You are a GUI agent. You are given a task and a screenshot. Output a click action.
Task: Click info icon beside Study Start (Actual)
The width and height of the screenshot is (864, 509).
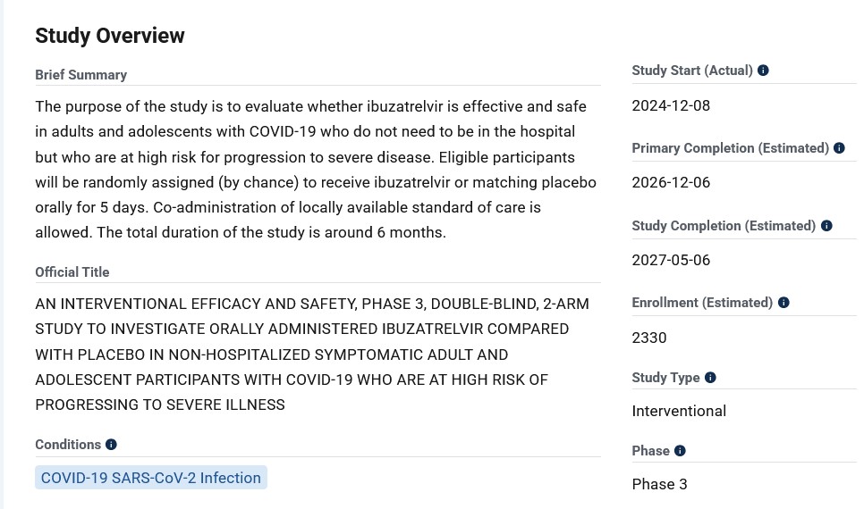click(x=763, y=71)
